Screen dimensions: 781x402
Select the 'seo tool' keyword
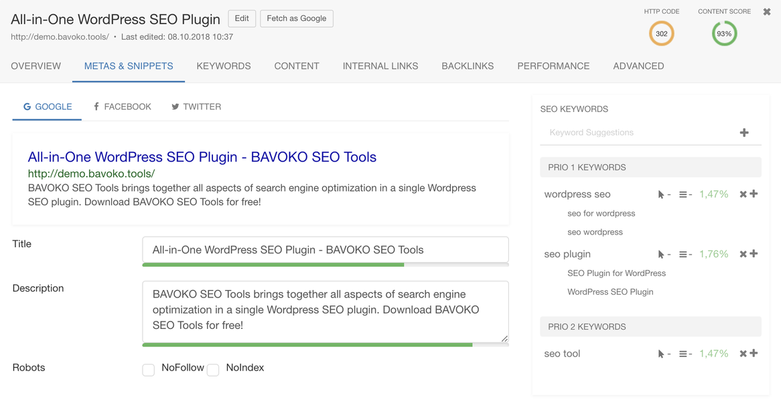pyautogui.click(x=563, y=354)
